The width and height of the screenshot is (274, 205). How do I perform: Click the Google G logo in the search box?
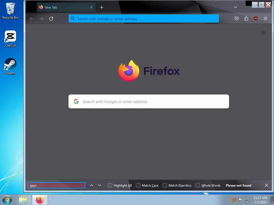click(76, 101)
